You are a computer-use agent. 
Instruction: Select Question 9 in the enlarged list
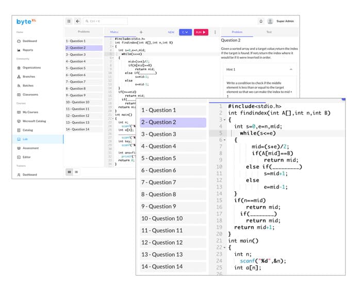(173, 206)
